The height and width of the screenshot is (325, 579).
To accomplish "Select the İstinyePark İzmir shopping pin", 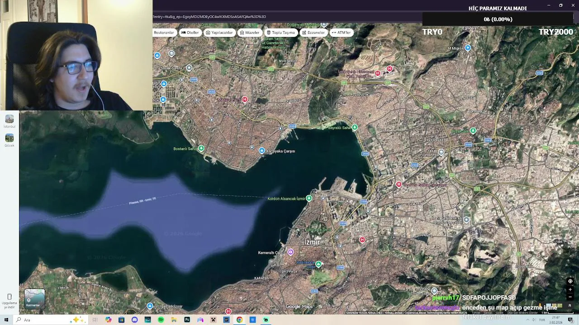I will [x=150, y=306].
